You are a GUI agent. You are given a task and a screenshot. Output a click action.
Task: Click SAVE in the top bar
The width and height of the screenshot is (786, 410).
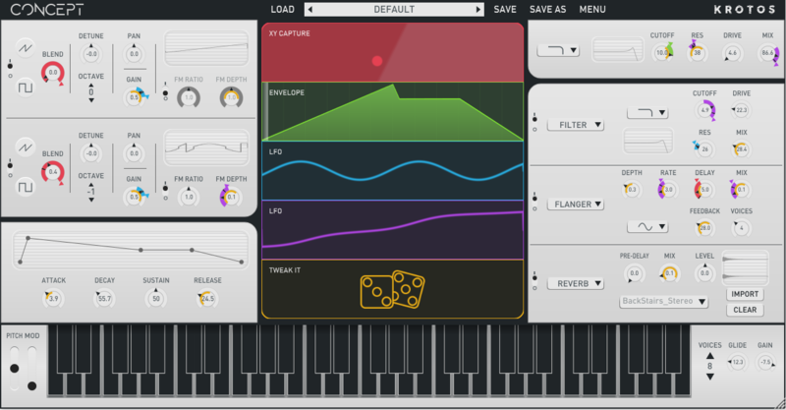coord(505,9)
